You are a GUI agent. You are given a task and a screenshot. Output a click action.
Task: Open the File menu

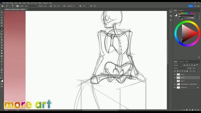click(4, 3)
